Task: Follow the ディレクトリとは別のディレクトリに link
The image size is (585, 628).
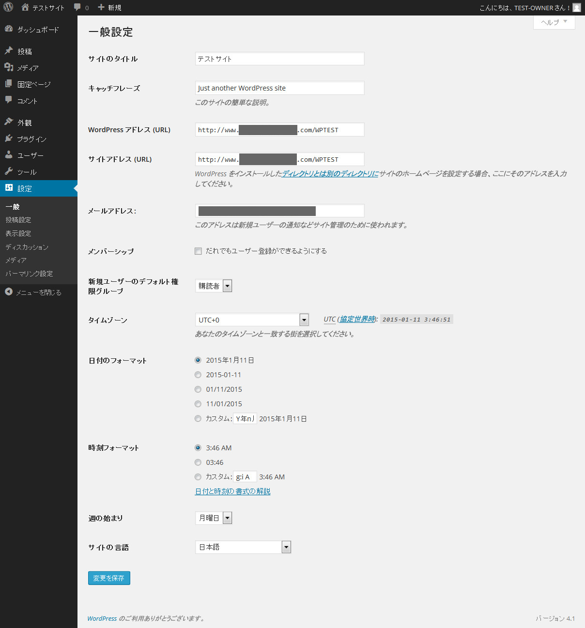Action: (330, 173)
